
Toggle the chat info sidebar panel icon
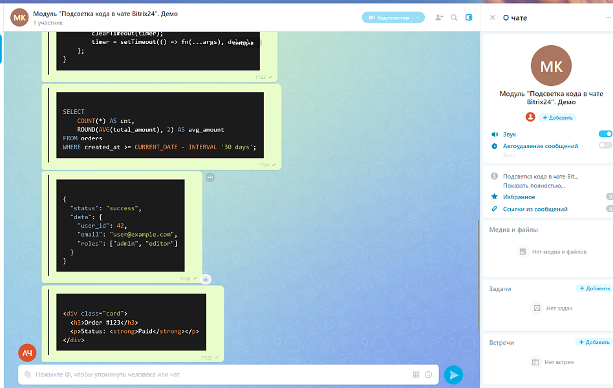click(469, 17)
